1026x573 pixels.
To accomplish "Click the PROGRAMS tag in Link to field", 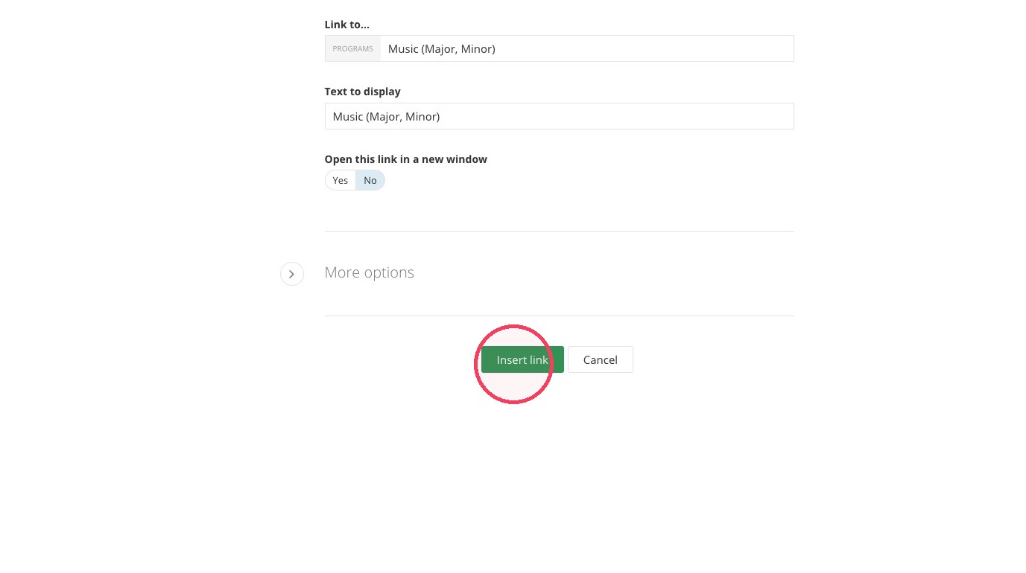I will (x=352, y=48).
